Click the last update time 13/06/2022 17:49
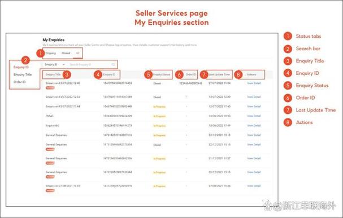This screenshot has height=218, width=343. (219, 126)
